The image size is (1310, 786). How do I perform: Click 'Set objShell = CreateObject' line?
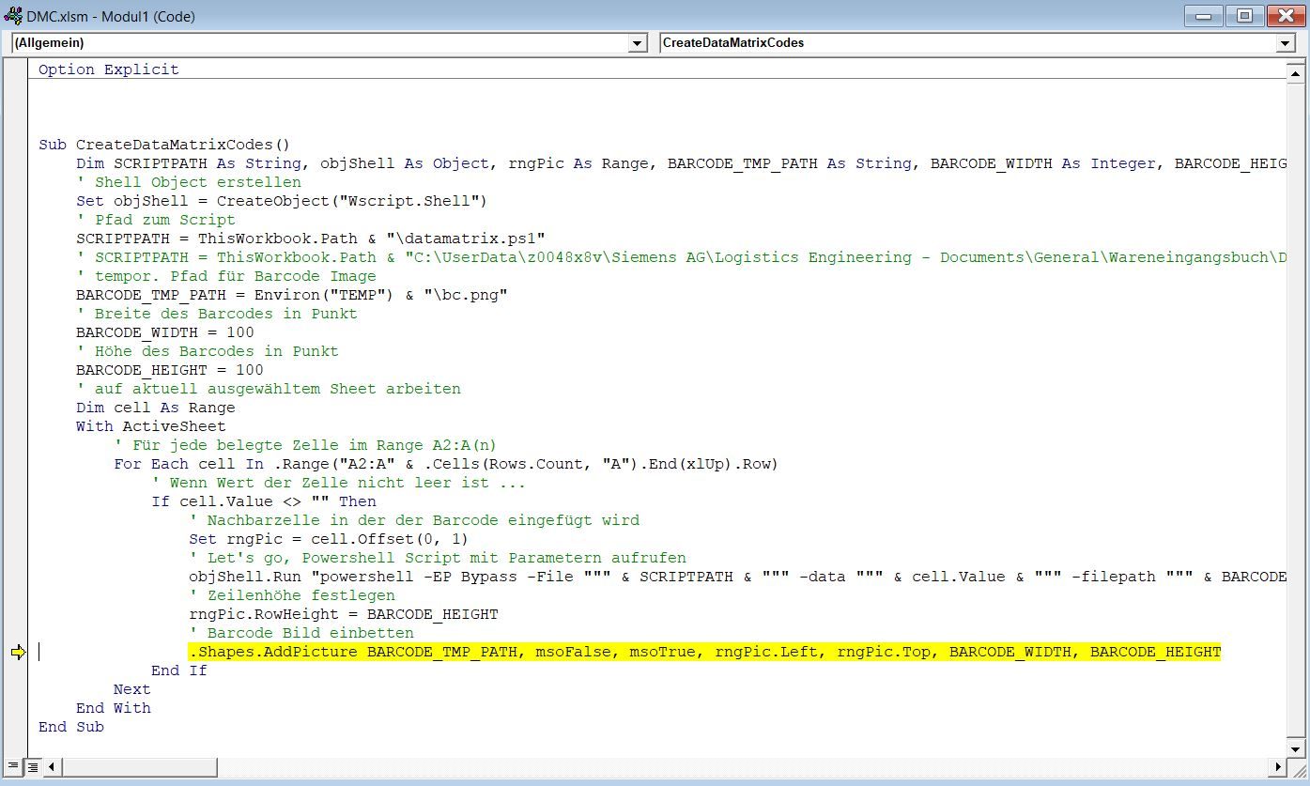(x=282, y=201)
